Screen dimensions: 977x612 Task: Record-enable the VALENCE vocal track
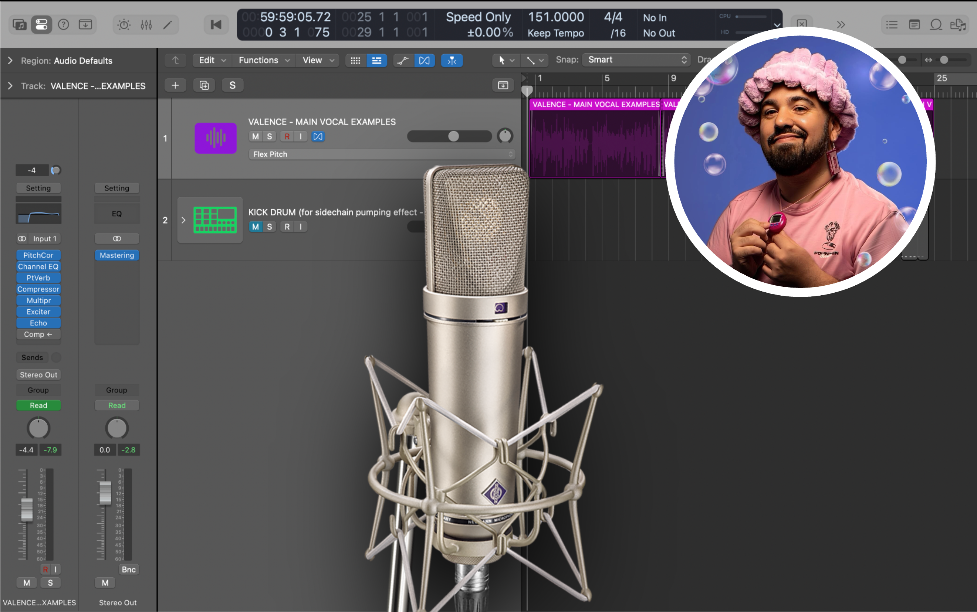[287, 136]
